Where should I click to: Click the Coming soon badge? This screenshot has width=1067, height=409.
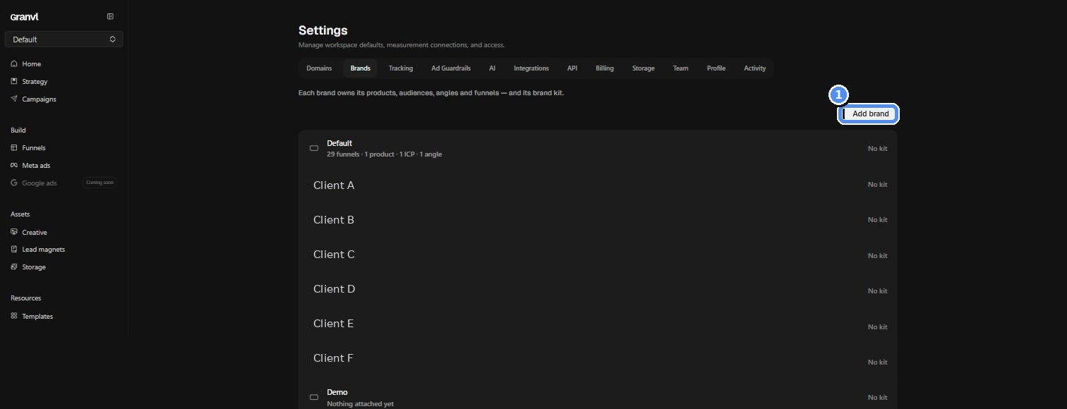(100, 183)
